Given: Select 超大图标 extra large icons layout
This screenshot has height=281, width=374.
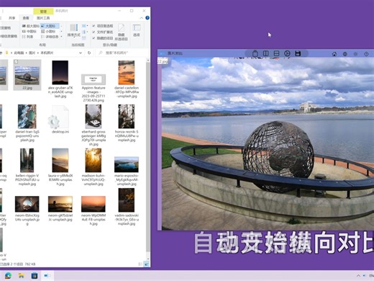Looking at the screenshot, I should pyautogui.click(x=31, y=26).
